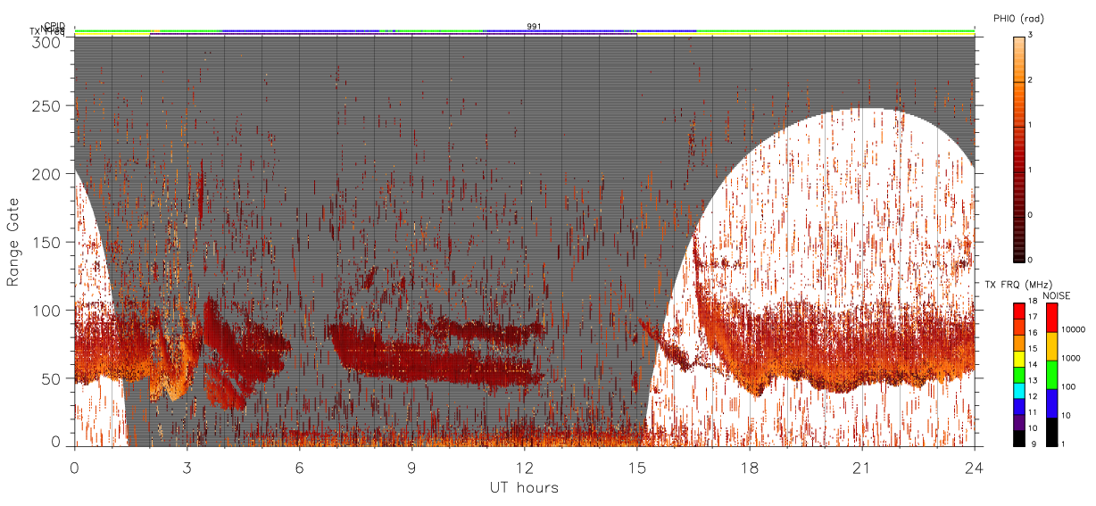Click the blue 11-12 MHz frequency swatch

point(1019,405)
